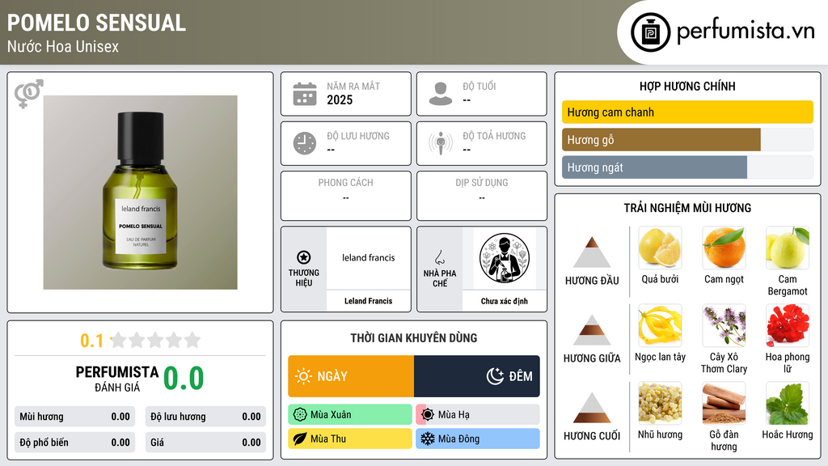Click the perfumer illustration for Chưa xác định
This screenshot has height=466, width=828.
pyautogui.click(x=505, y=258)
